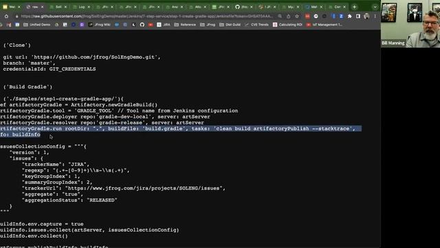Click the "aggregationStatus": "RELEASED" line
Screen dimensions: 440x248
[69, 200]
